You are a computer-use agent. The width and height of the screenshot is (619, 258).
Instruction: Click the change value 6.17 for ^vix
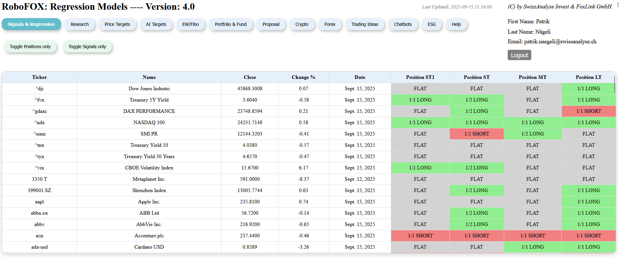[304, 168]
